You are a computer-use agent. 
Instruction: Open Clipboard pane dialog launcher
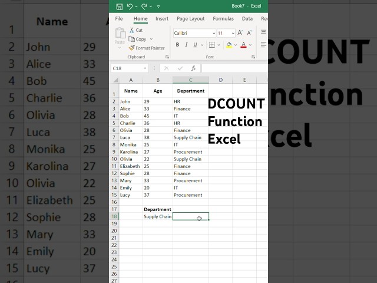167,57
